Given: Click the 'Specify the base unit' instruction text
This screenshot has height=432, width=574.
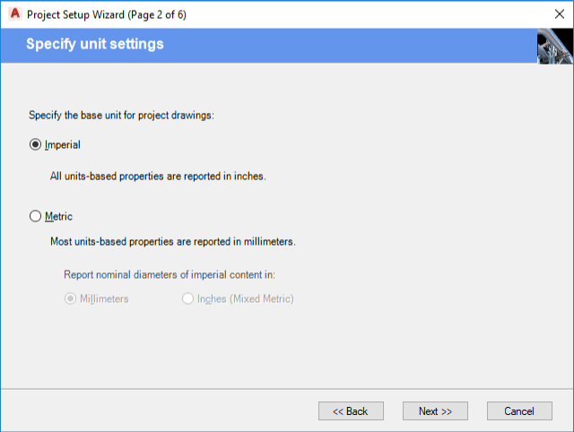Looking at the screenshot, I should tap(121, 115).
